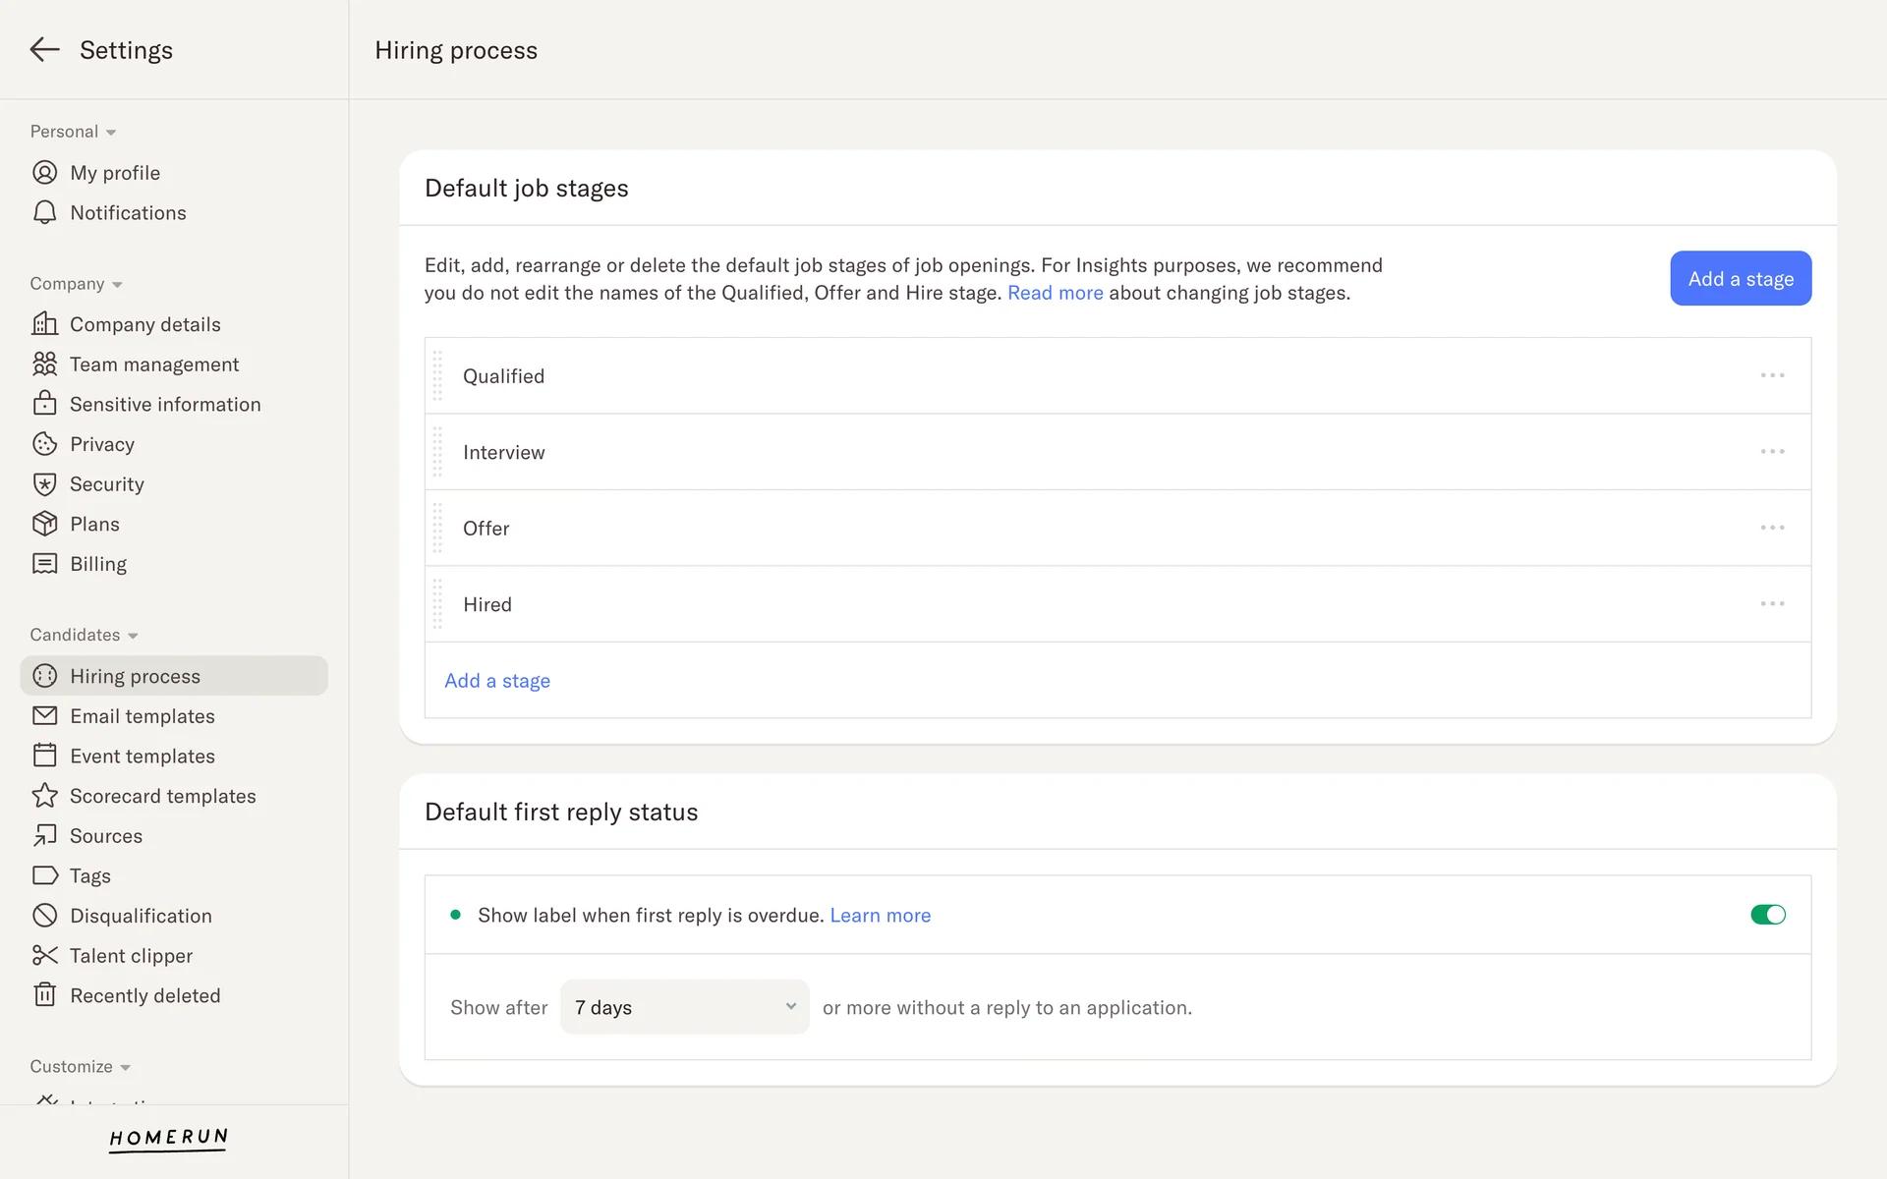This screenshot has height=1179, width=1887.
Task: Toggle off the first reply overdue label
Action: 1767,915
